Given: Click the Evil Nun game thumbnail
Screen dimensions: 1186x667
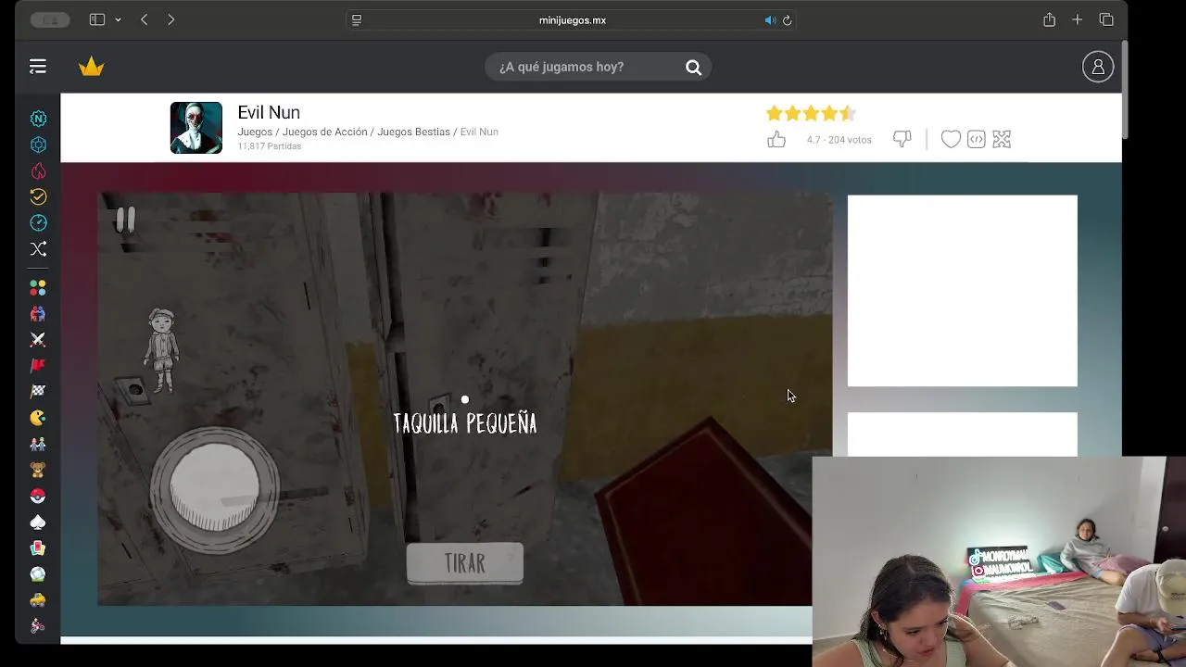Looking at the screenshot, I should [x=196, y=128].
